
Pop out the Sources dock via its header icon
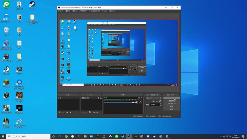tap(101, 95)
